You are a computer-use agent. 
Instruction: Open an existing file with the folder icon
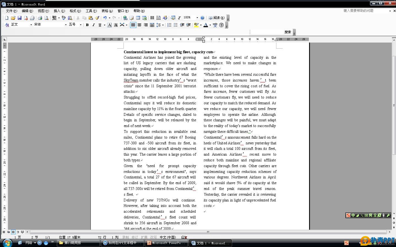tap(13, 18)
